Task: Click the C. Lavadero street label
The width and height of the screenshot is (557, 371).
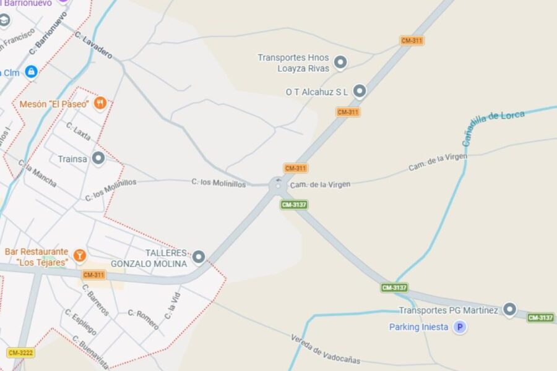Action: (93, 45)
